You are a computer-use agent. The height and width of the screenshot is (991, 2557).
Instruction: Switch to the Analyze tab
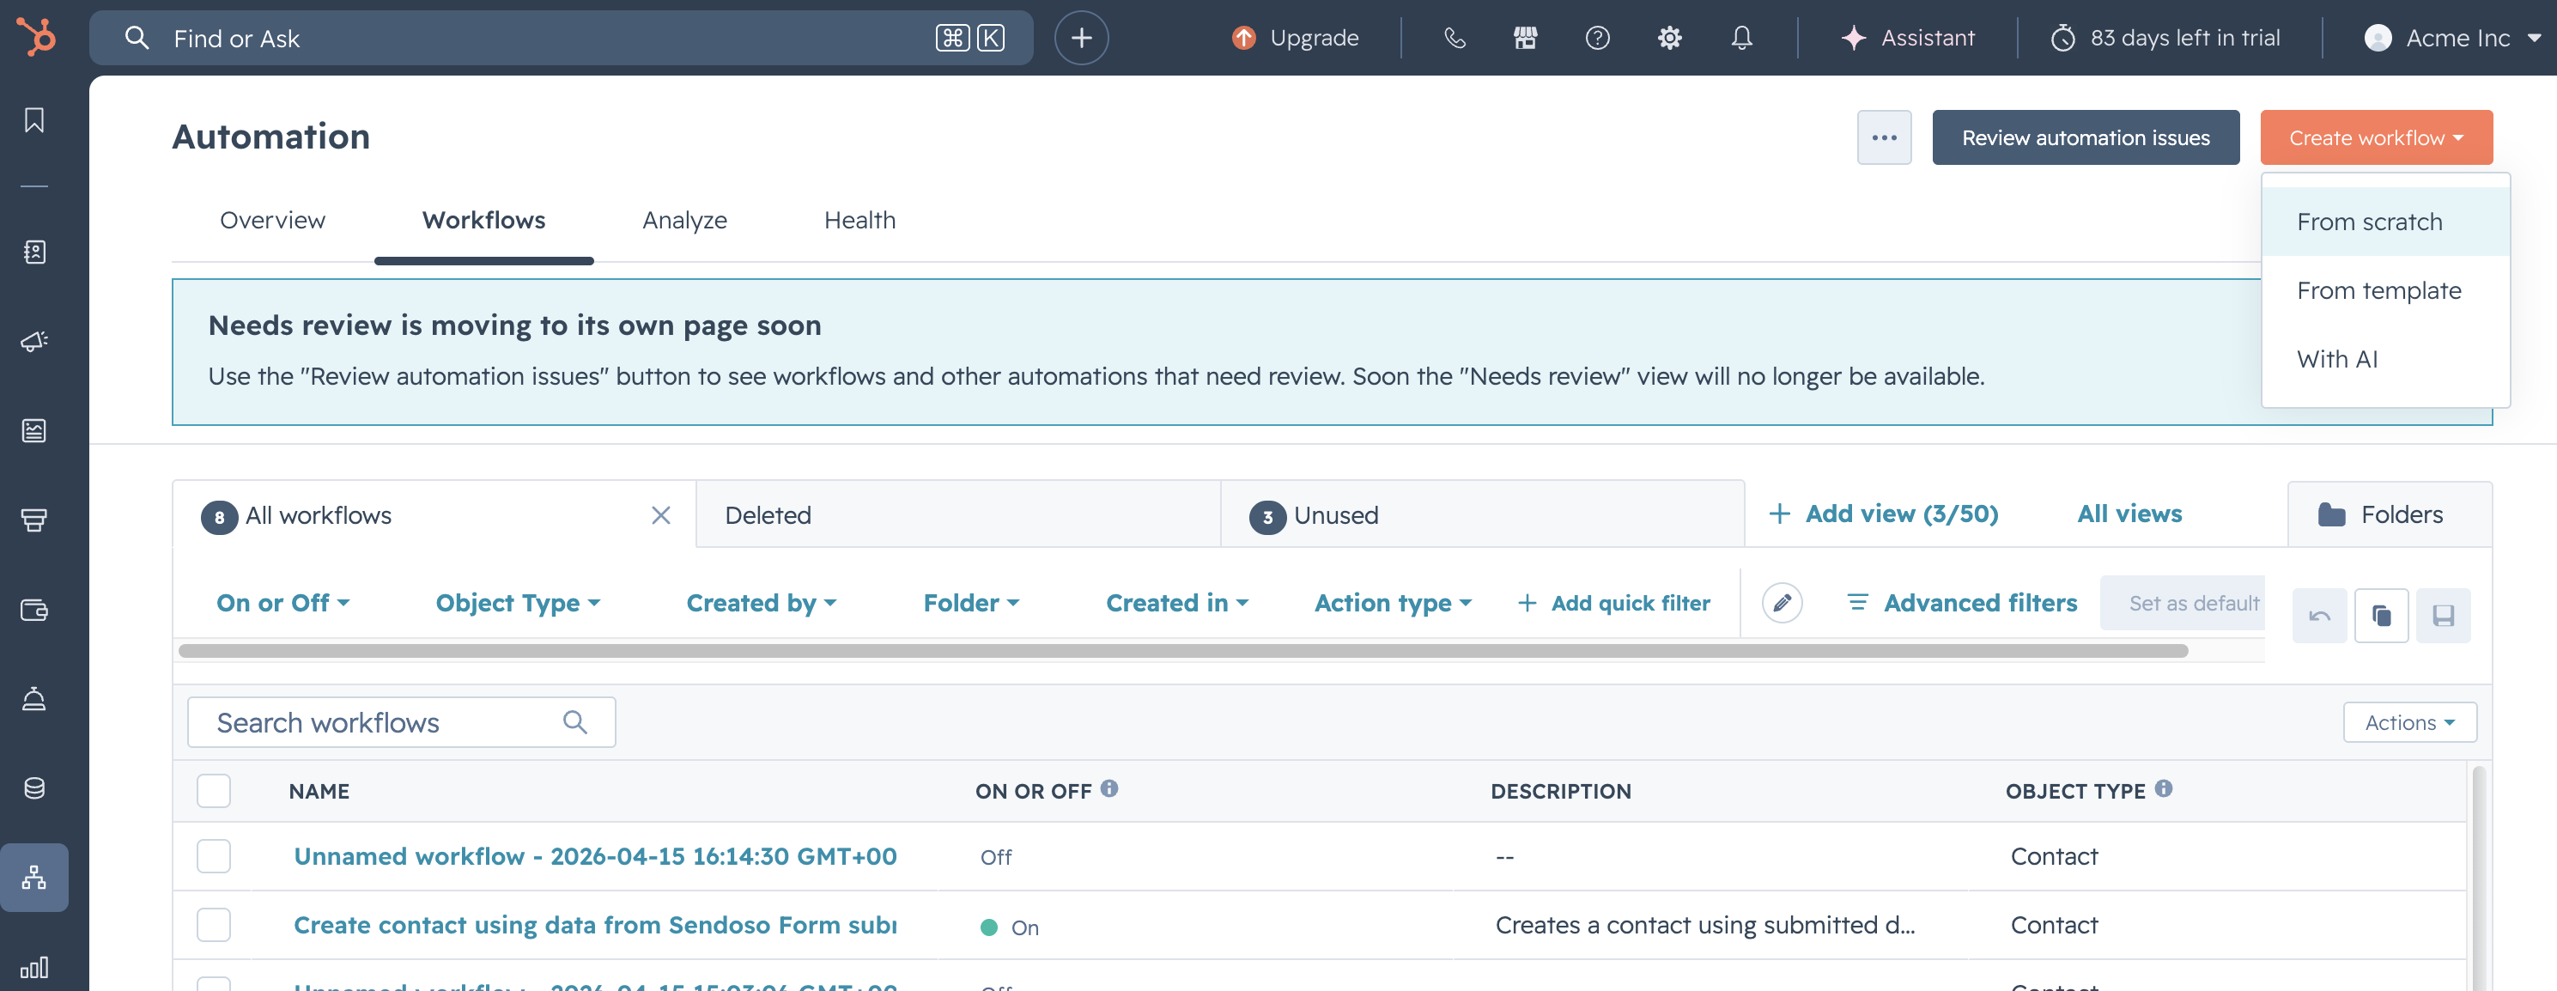(x=684, y=220)
